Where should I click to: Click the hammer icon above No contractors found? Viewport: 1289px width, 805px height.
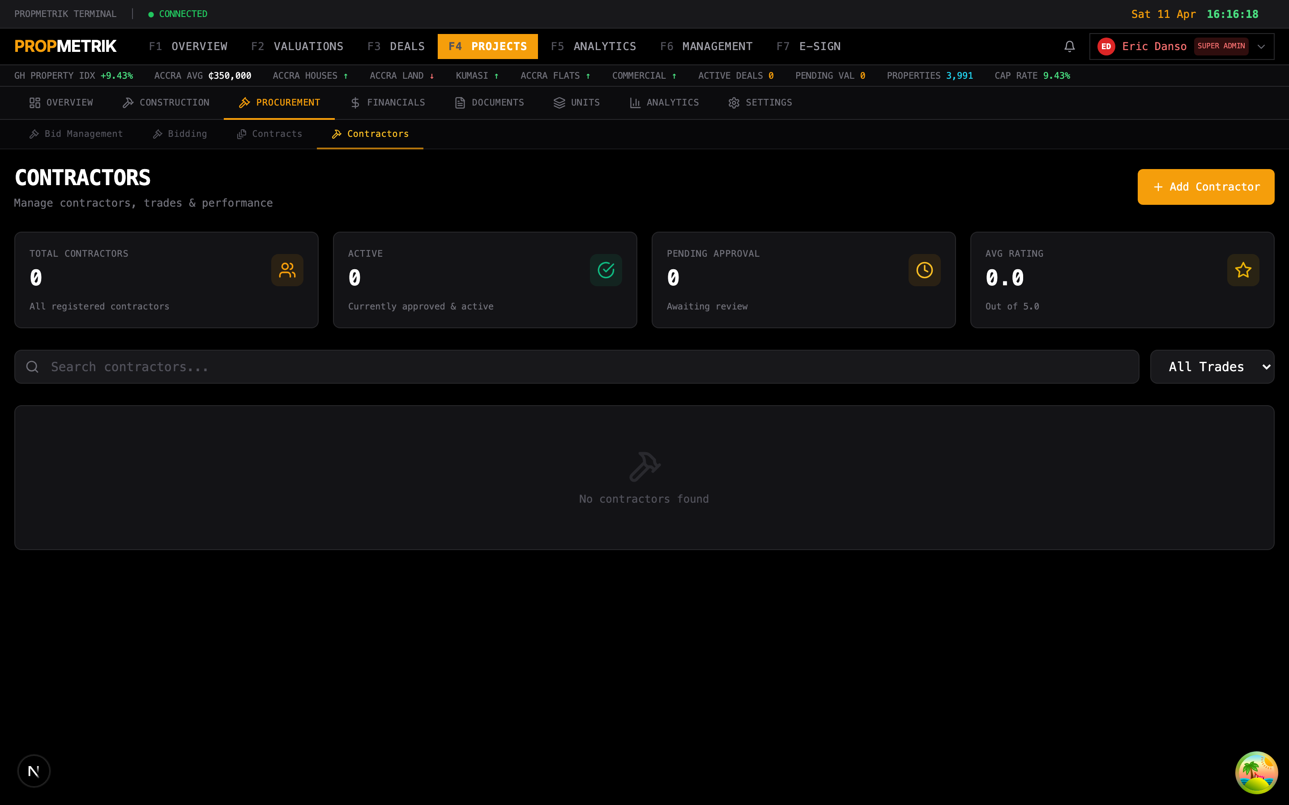coord(644,466)
